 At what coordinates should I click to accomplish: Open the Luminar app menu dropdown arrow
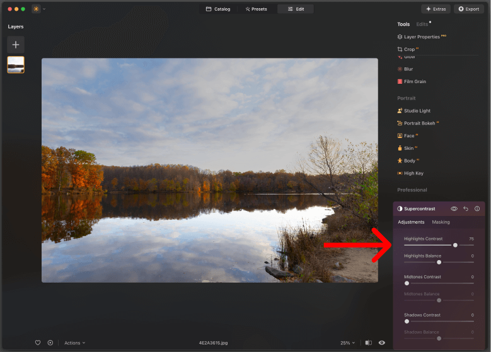[x=44, y=9]
